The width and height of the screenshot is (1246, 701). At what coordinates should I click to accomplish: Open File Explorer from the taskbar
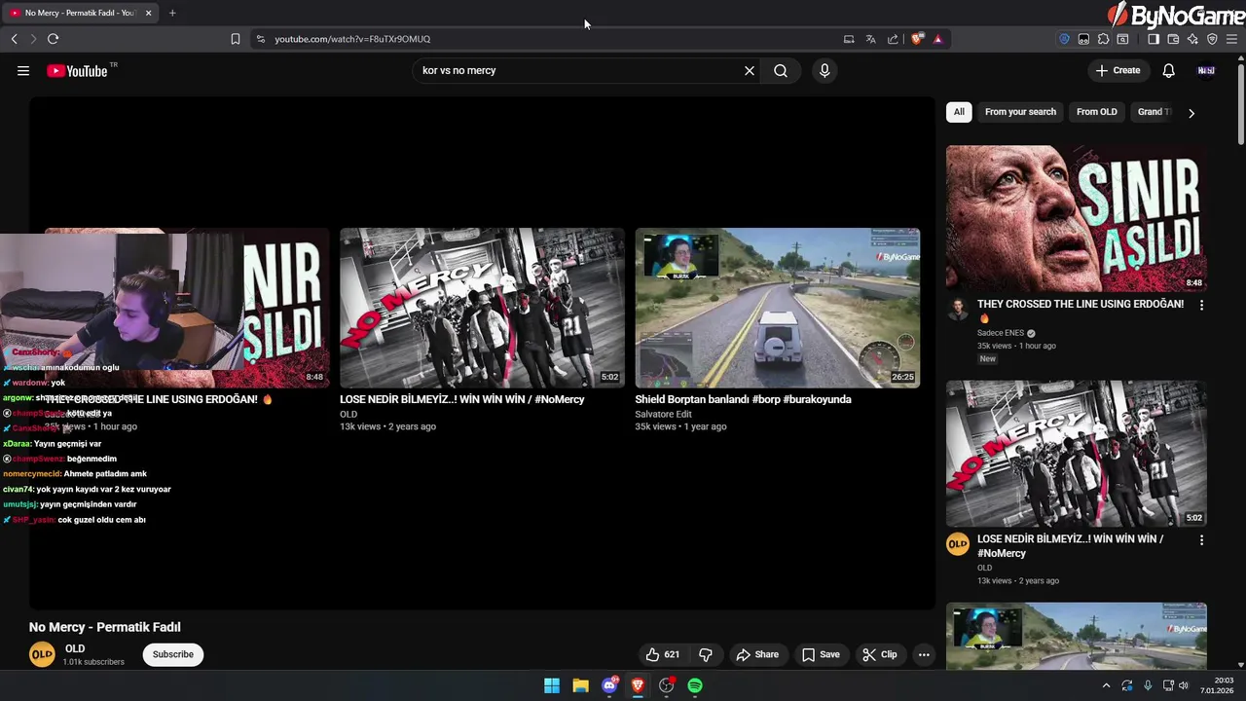(x=580, y=685)
